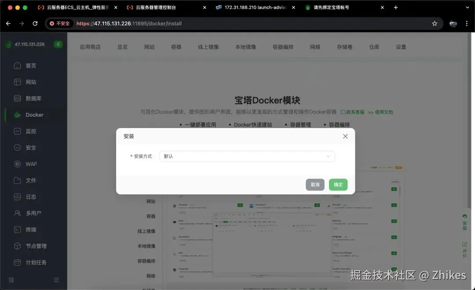This screenshot has width=475, height=290.
Task: Open the 联系客服 link
Action: 352,112
